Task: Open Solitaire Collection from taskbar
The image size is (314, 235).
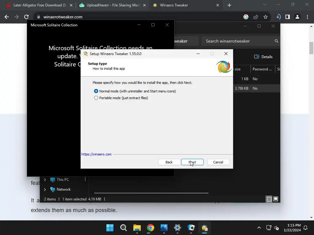Action: point(191,228)
